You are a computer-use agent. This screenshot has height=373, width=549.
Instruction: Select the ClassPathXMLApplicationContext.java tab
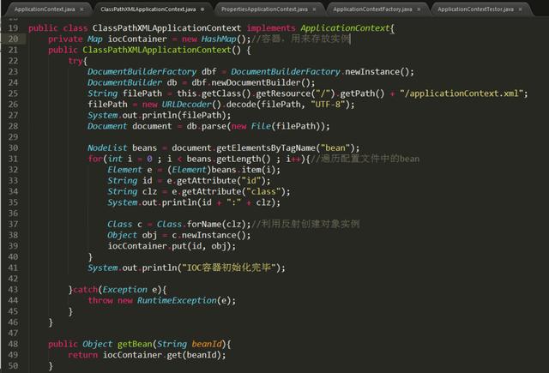(148, 9)
